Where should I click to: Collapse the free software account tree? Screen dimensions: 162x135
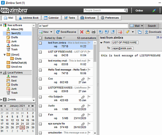click(1, 25)
